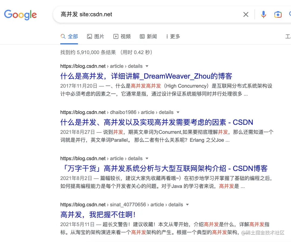Open Google Lens camera search
The width and height of the screenshot is (291, 242).
click(278, 14)
